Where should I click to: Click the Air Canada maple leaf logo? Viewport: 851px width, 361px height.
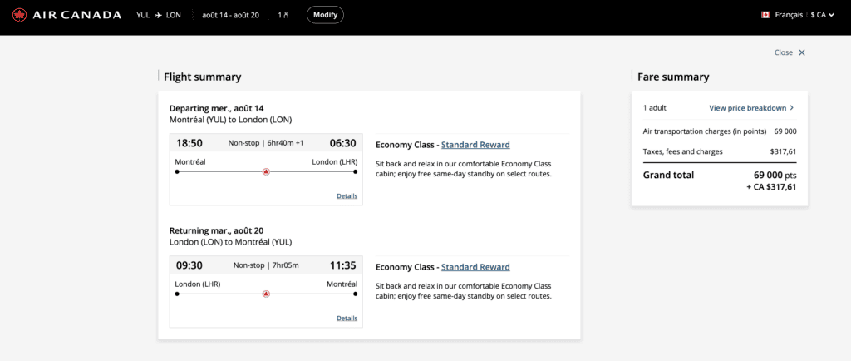pos(20,15)
